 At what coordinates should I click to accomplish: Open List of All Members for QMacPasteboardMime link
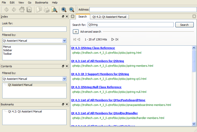click(x=108, y=100)
